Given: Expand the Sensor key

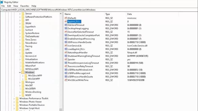Looking at the screenshot, I should pos(20,14).
